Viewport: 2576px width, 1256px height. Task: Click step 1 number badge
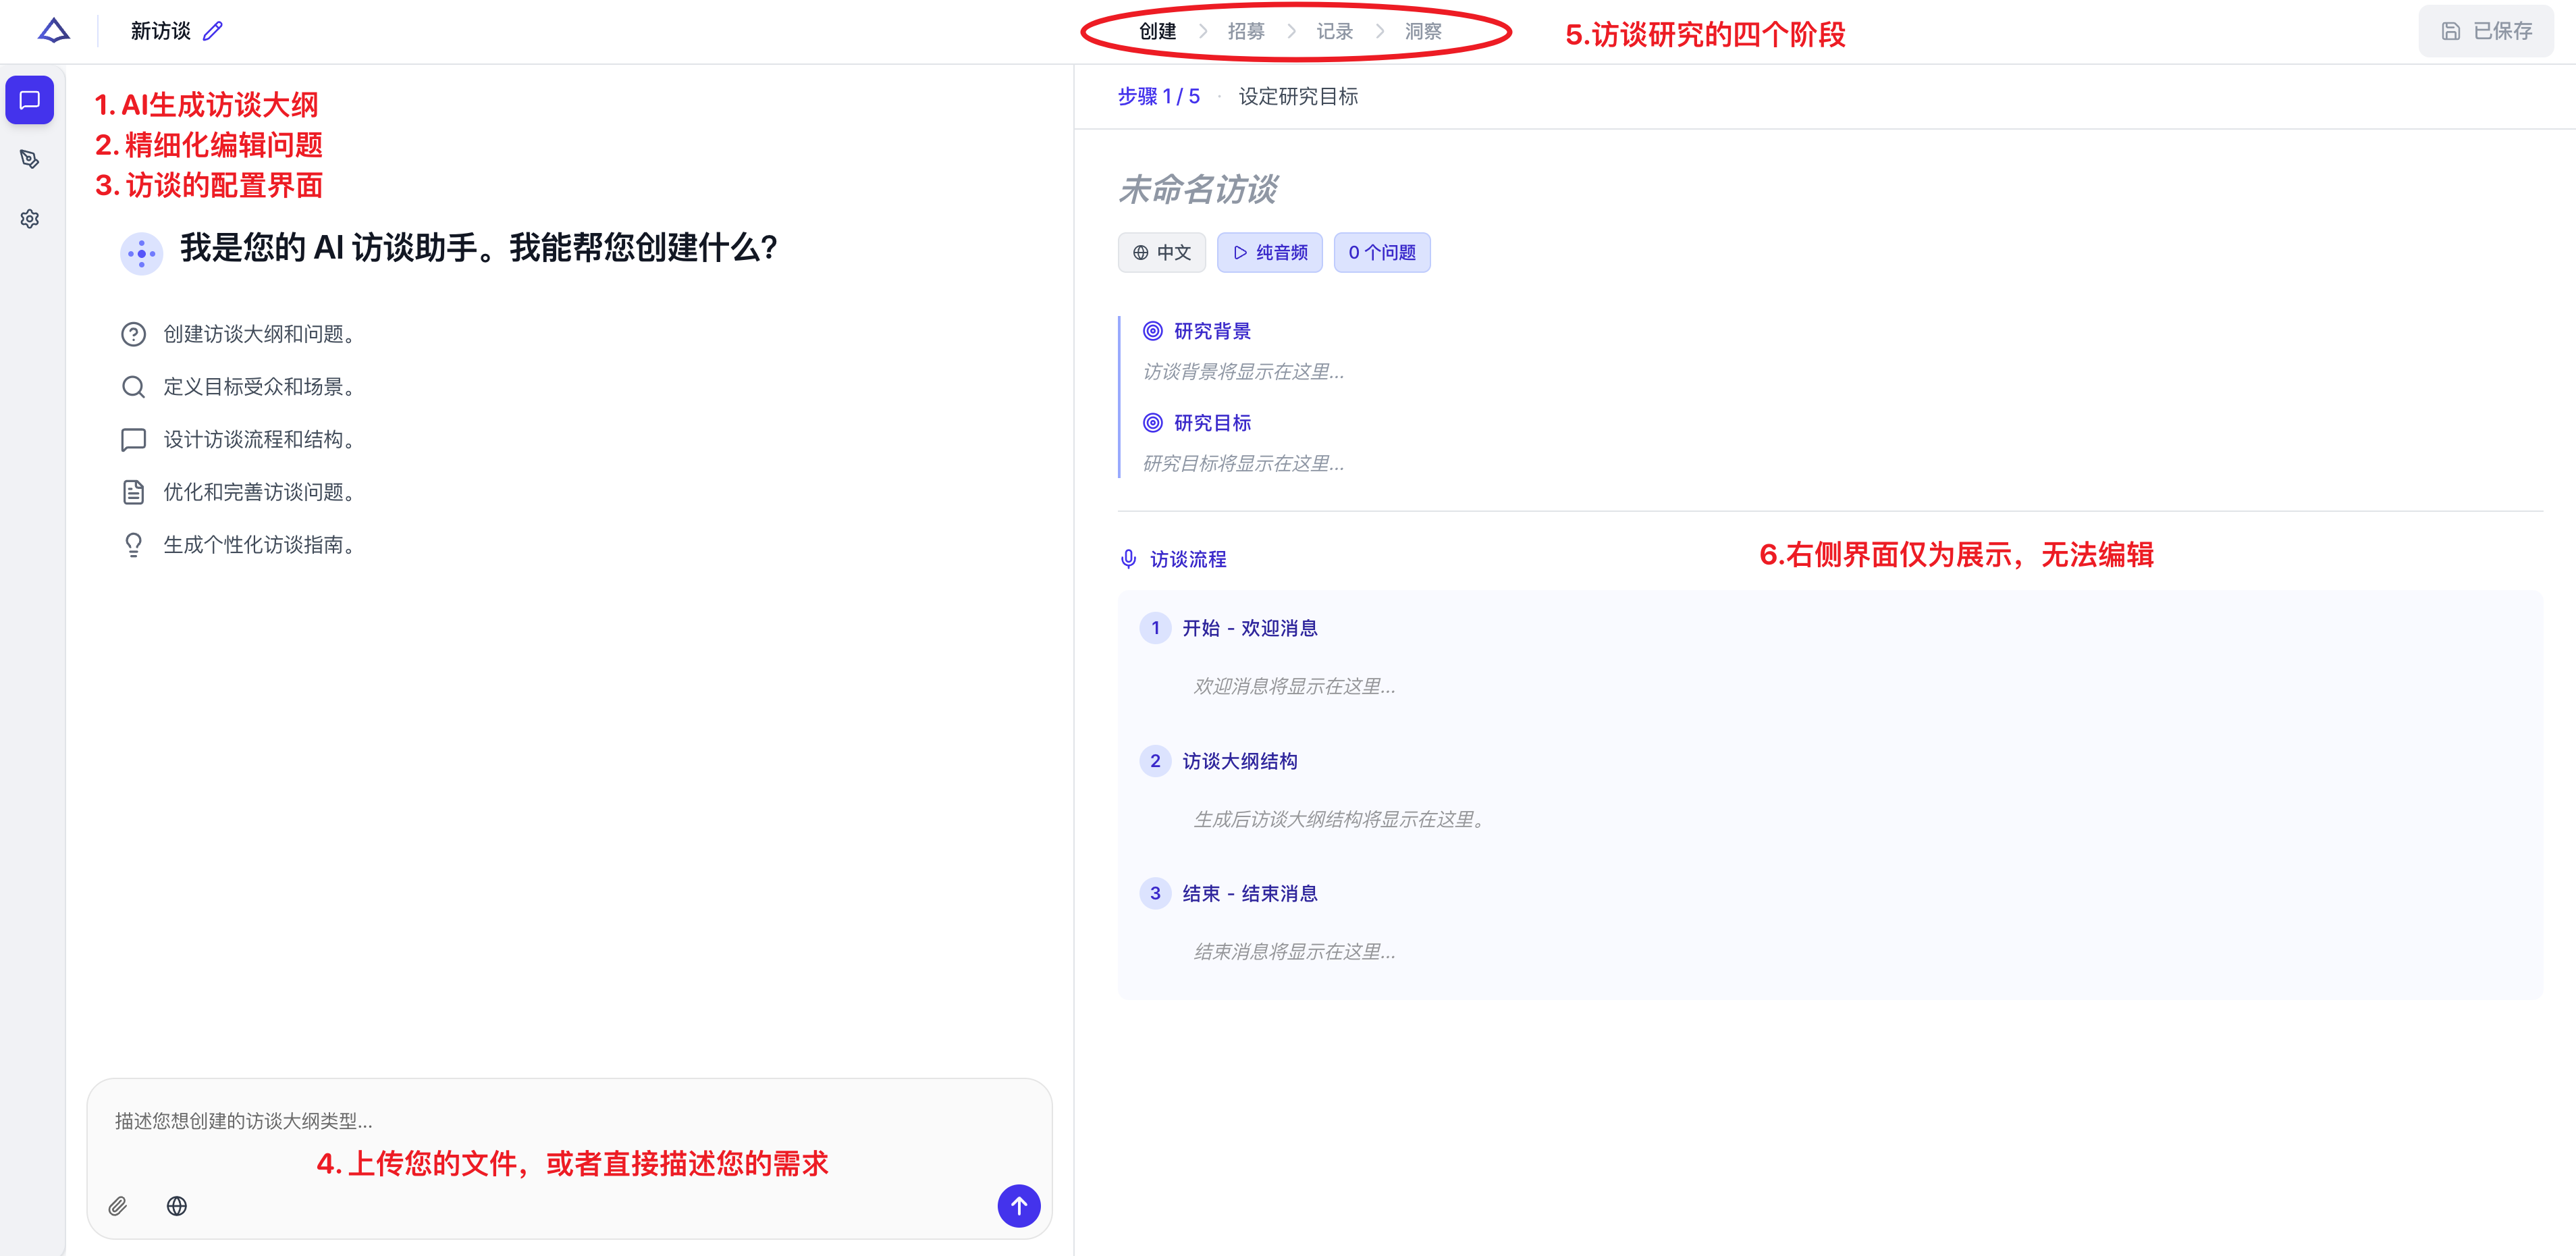click(x=1155, y=628)
